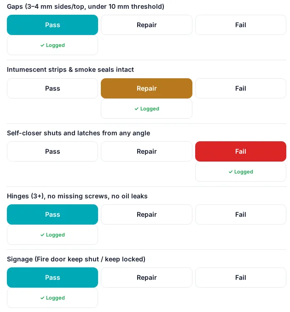Screen dimensions: 290x312
Task: Mark Gaps check as Fail
Action: click(x=241, y=25)
